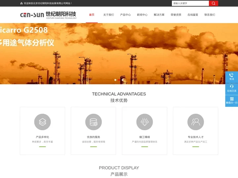The height and width of the screenshot is (178, 238).
Task: Click the stacked layers icon for 产品多样化
Action: click(x=43, y=122)
